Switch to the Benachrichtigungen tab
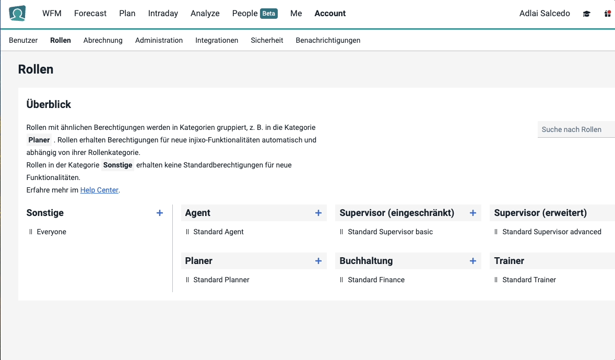This screenshot has width=615, height=360. pyautogui.click(x=328, y=40)
